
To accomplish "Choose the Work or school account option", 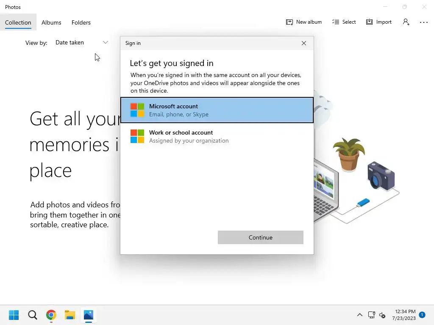I will (x=217, y=136).
